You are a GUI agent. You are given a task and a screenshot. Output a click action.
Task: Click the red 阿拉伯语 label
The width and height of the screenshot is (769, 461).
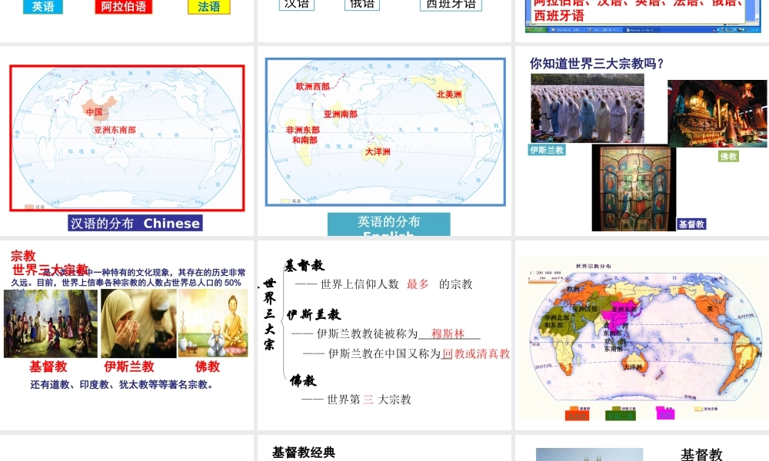[124, 6]
